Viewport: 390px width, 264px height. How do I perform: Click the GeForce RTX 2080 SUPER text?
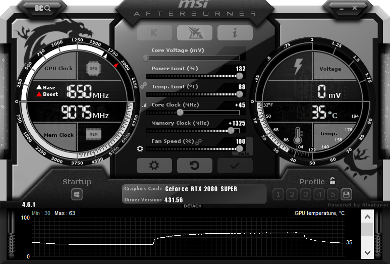(201, 189)
